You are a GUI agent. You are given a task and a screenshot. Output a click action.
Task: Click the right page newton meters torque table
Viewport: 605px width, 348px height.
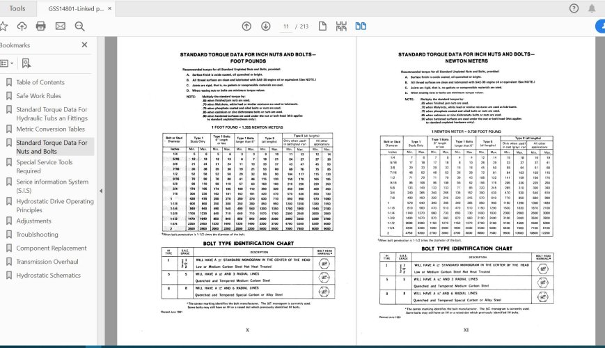point(466,186)
